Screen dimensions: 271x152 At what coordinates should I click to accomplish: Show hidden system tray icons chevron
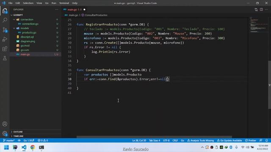[202, 147]
